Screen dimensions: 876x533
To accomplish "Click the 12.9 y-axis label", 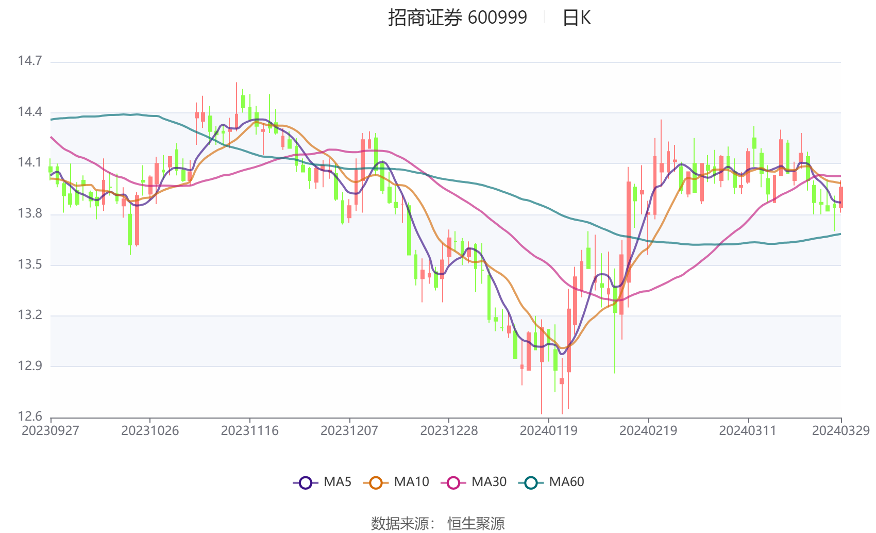I will pos(30,366).
